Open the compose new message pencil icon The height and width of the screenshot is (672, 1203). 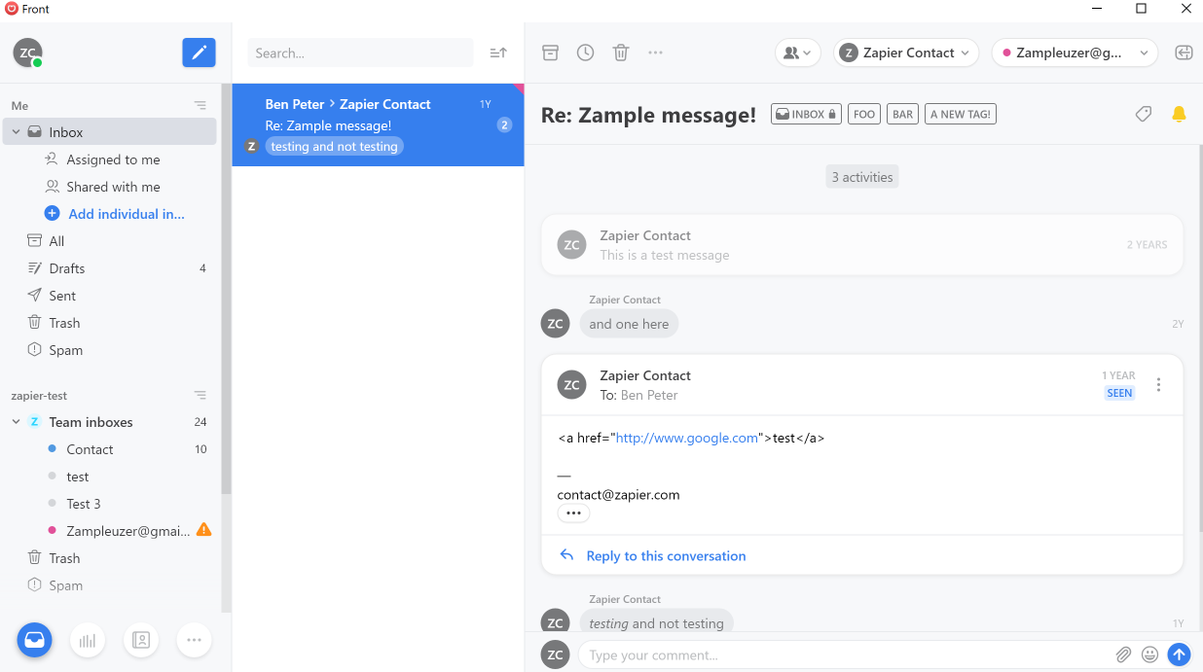199,53
